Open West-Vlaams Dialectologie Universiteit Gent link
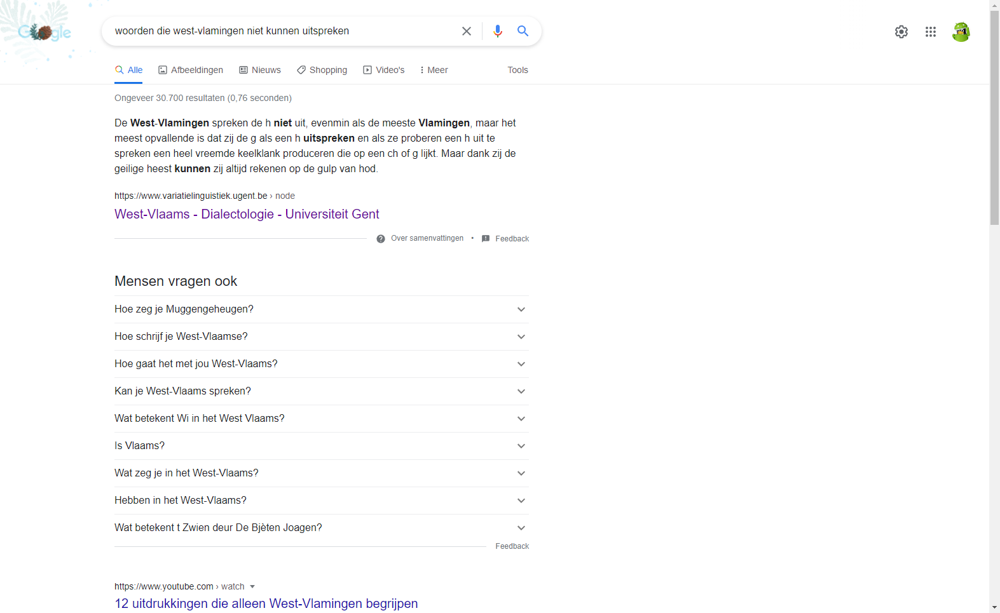Screen dimensions: 1000x613 (247, 214)
